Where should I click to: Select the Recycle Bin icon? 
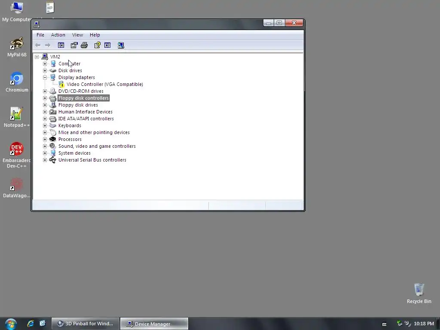pos(419,293)
